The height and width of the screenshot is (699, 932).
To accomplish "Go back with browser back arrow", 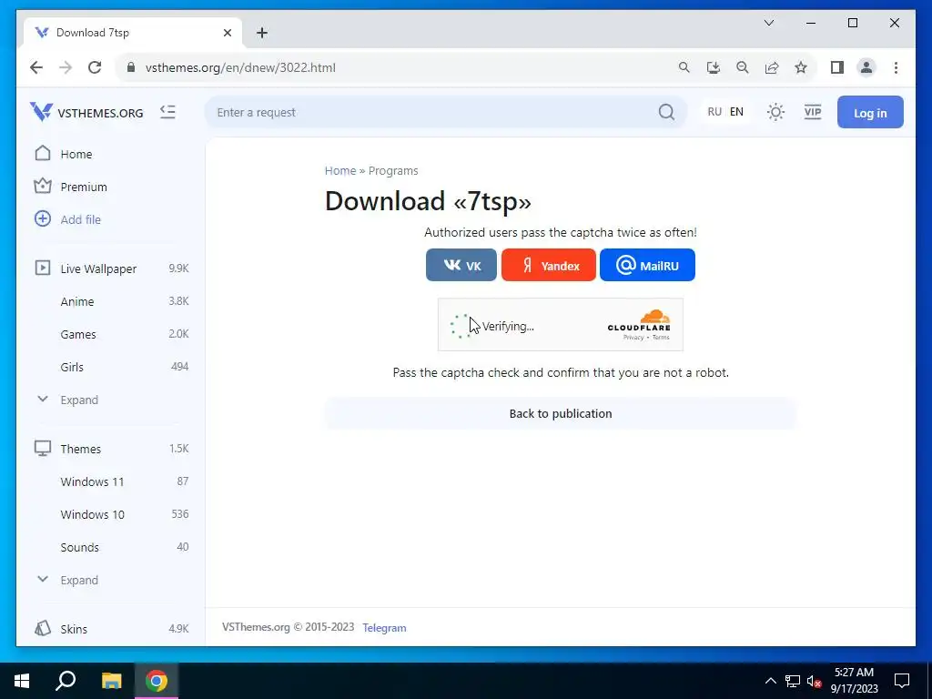I will click(36, 67).
